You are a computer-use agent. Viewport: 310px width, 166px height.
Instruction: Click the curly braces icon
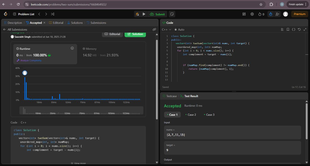293,30
